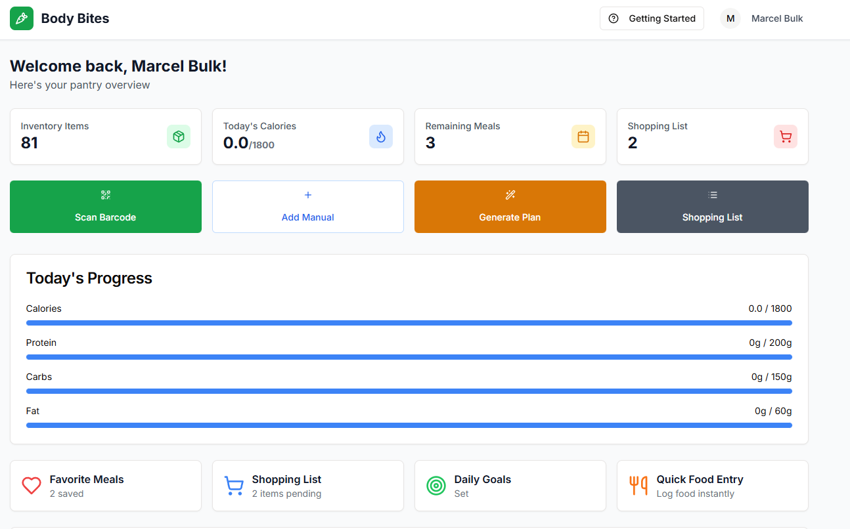
Task: Click the Today's Calories label
Action: point(259,126)
